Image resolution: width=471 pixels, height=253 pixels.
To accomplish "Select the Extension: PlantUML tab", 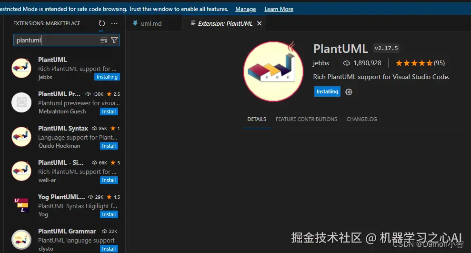I will coord(225,23).
